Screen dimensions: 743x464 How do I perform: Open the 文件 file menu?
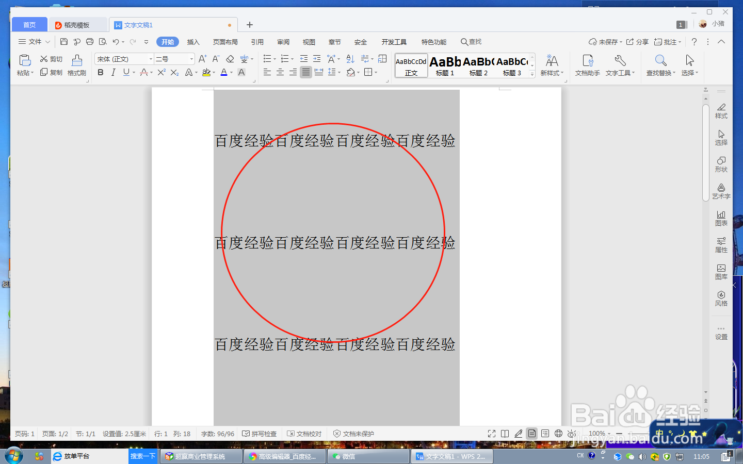coord(34,42)
